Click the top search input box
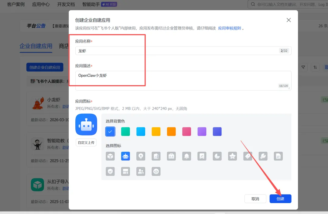 (288, 4)
